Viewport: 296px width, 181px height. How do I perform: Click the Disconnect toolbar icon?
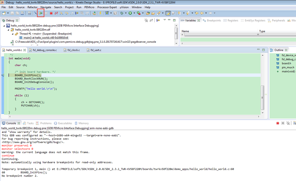pyautogui.click(x=56, y=13)
